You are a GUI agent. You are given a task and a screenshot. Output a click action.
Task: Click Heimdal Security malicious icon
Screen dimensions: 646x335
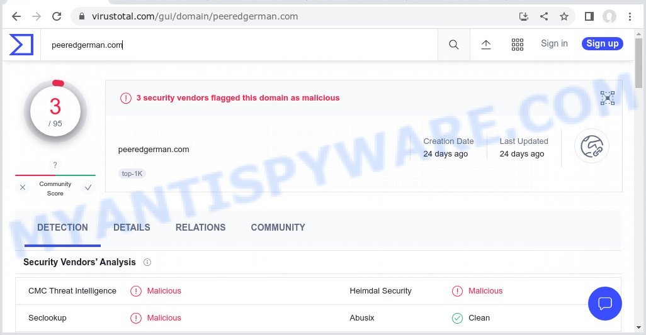[x=457, y=291]
